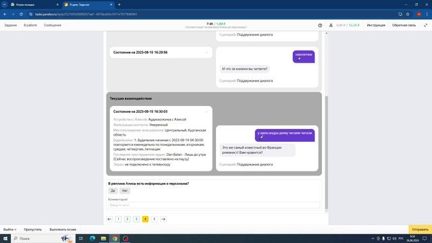Click Выполнить позже button
Screen dimensions: 432x243
pos(63,230)
